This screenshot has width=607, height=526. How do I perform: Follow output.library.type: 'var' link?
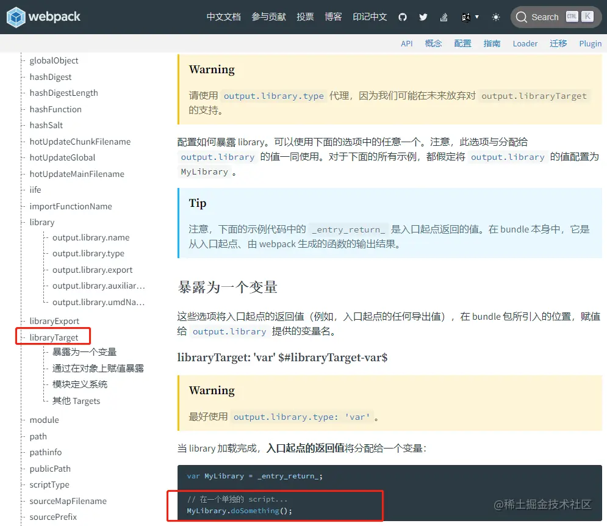(302, 417)
